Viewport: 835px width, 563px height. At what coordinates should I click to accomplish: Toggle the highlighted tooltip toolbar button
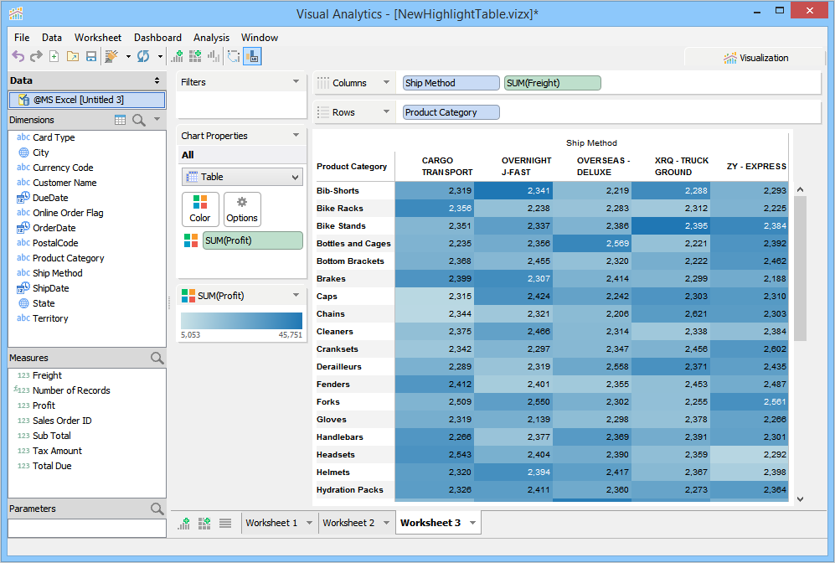(x=252, y=56)
